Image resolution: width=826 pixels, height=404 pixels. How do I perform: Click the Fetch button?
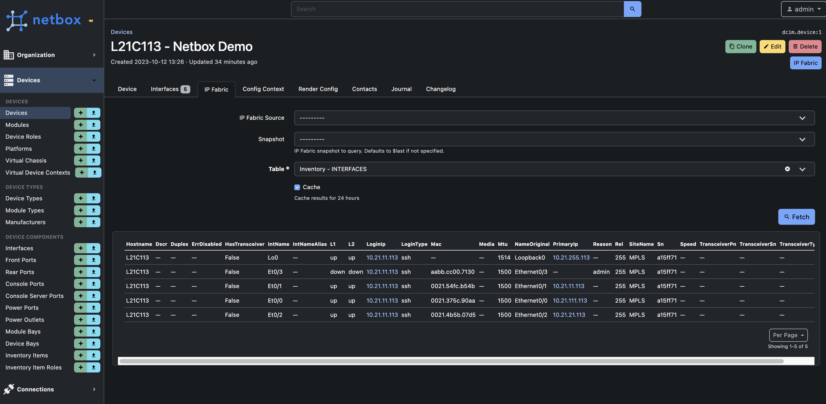(x=796, y=217)
